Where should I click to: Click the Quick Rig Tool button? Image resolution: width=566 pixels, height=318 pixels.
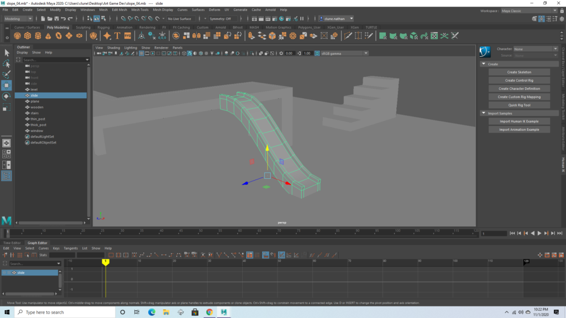[x=519, y=105]
